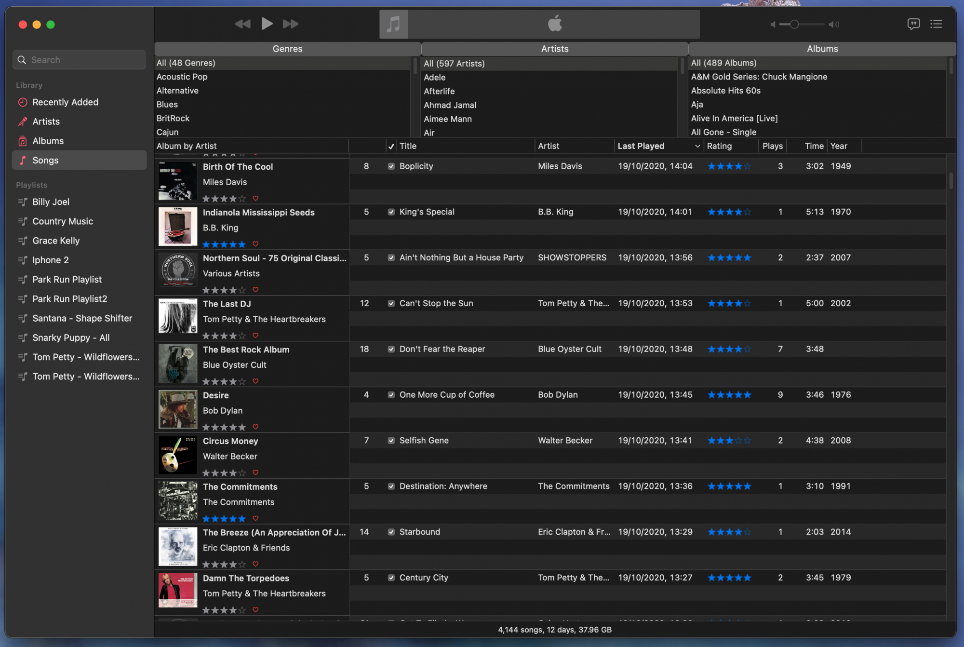Open the lyrics panel
Viewport: 964px width, 647px height.
pyautogui.click(x=913, y=24)
